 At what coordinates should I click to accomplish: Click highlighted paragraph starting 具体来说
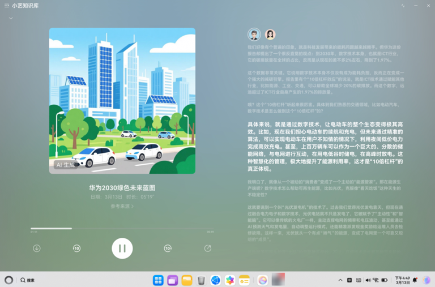coord(325,147)
